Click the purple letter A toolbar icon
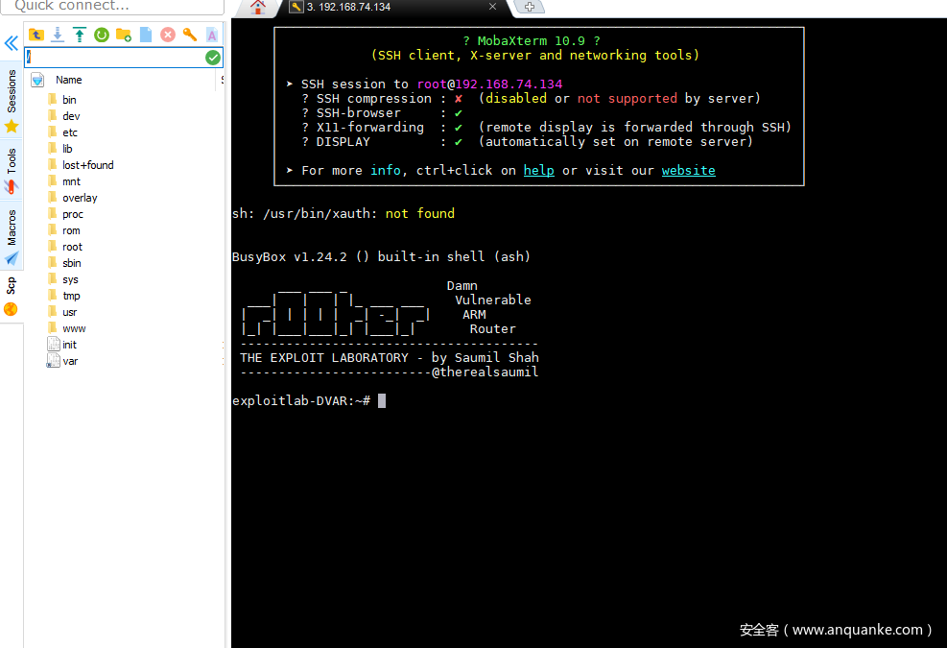Viewport: 947px width, 648px height. 211,35
